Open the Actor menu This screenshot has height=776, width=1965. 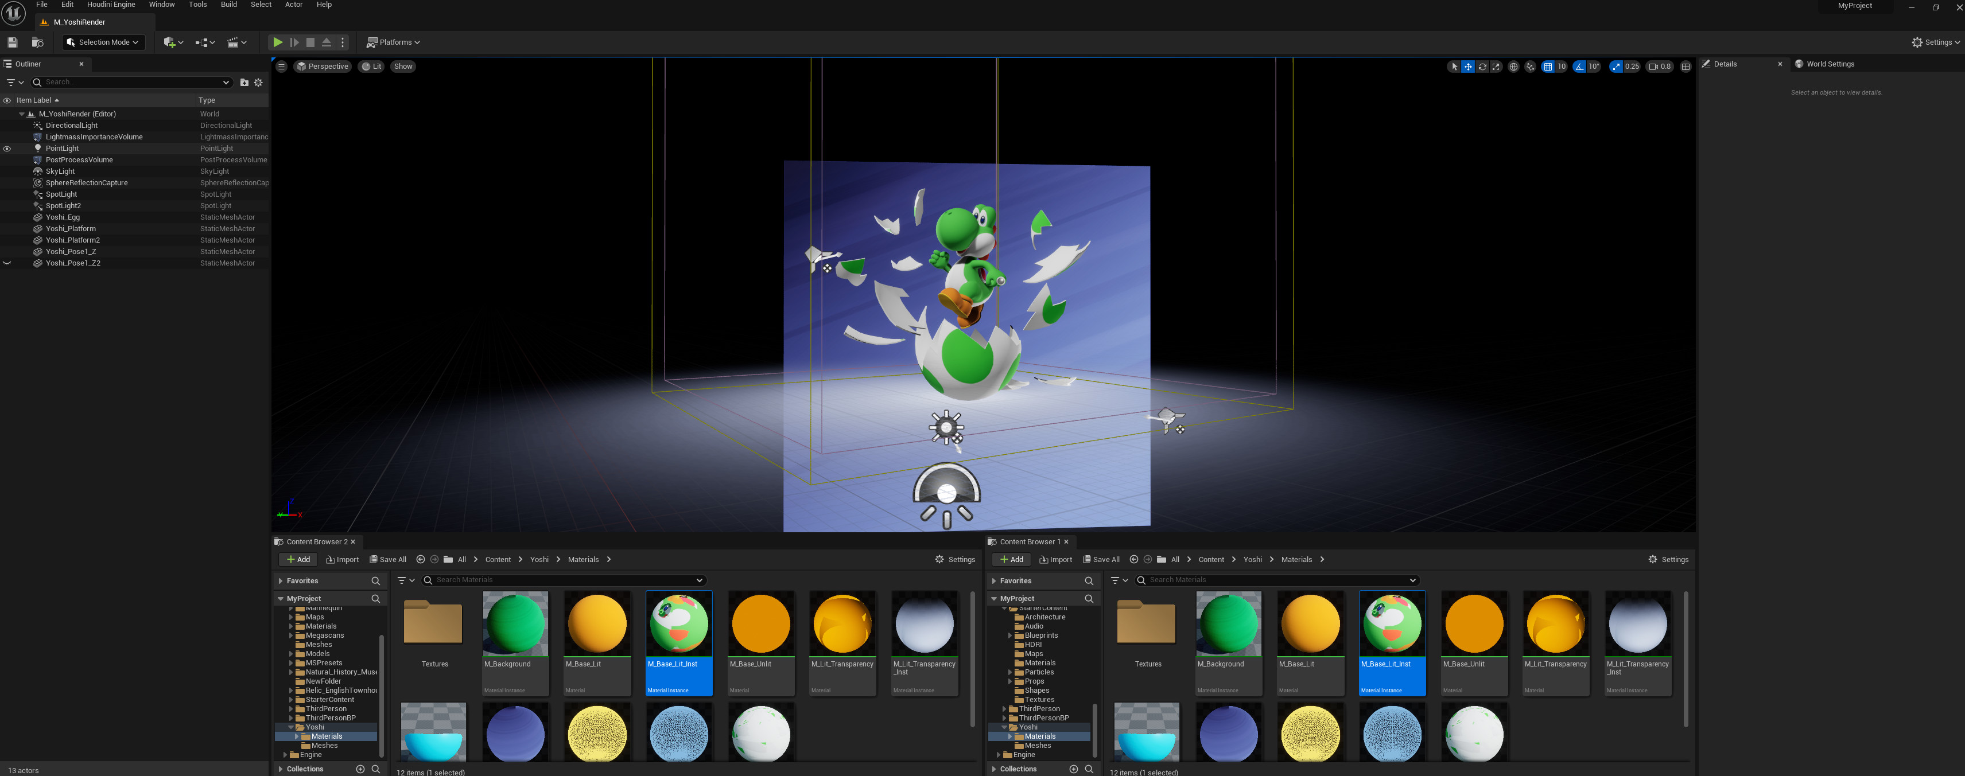point(294,5)
